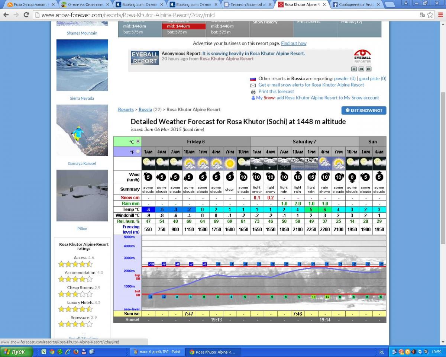The image size is (446, 357).
Task: Pause the eyeball report slideshow
Action: [354, 69]
